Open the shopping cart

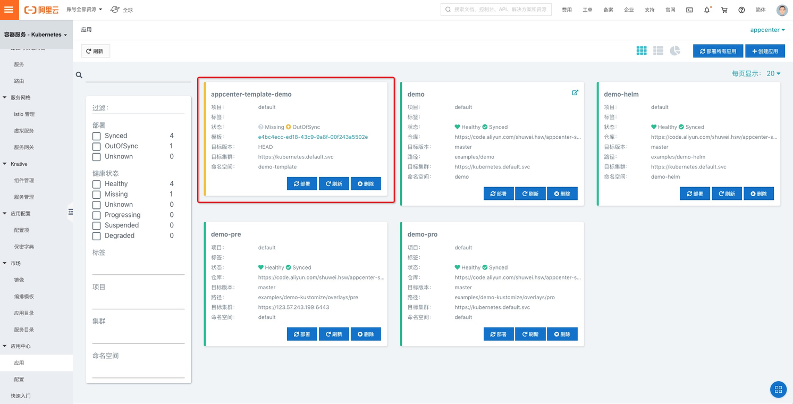(724, 10)
